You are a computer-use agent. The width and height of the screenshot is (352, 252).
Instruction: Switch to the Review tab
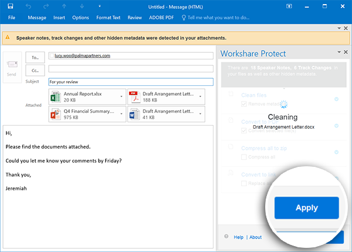134,18
